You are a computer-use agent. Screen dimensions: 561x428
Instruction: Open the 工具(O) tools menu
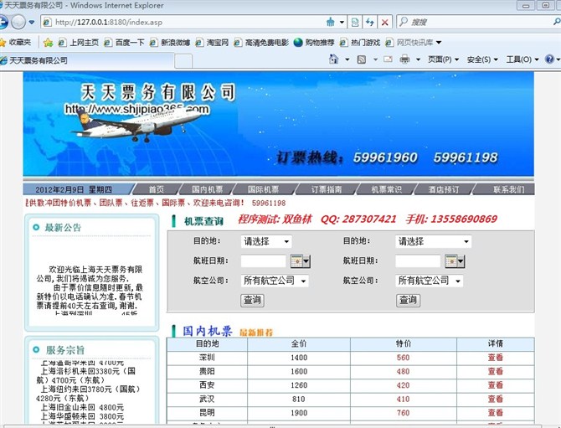pyautogui.click(x=522, y=59)
